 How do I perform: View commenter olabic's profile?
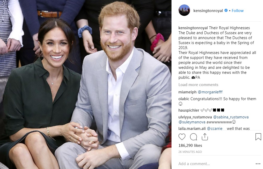coord(184,99)
